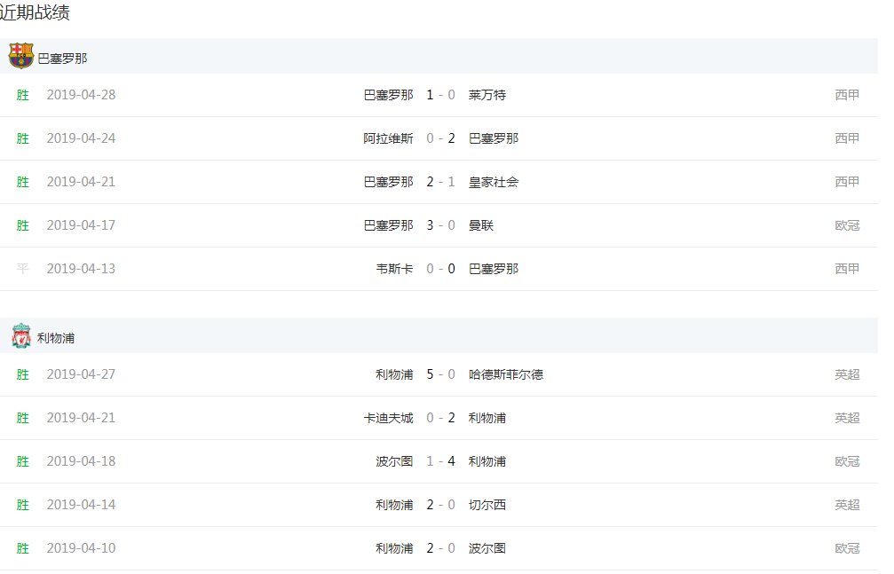Select 卡迪夫城 in the 2019-04-21 match
The width and height of the screenshot is (894, 574).
pos(388,418)
